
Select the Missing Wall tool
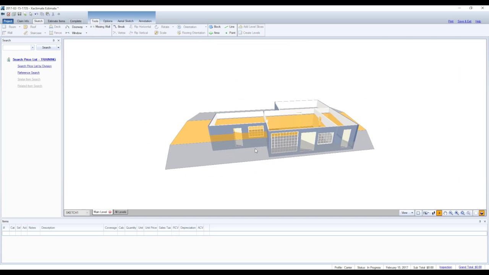click(x=100, y=27)
